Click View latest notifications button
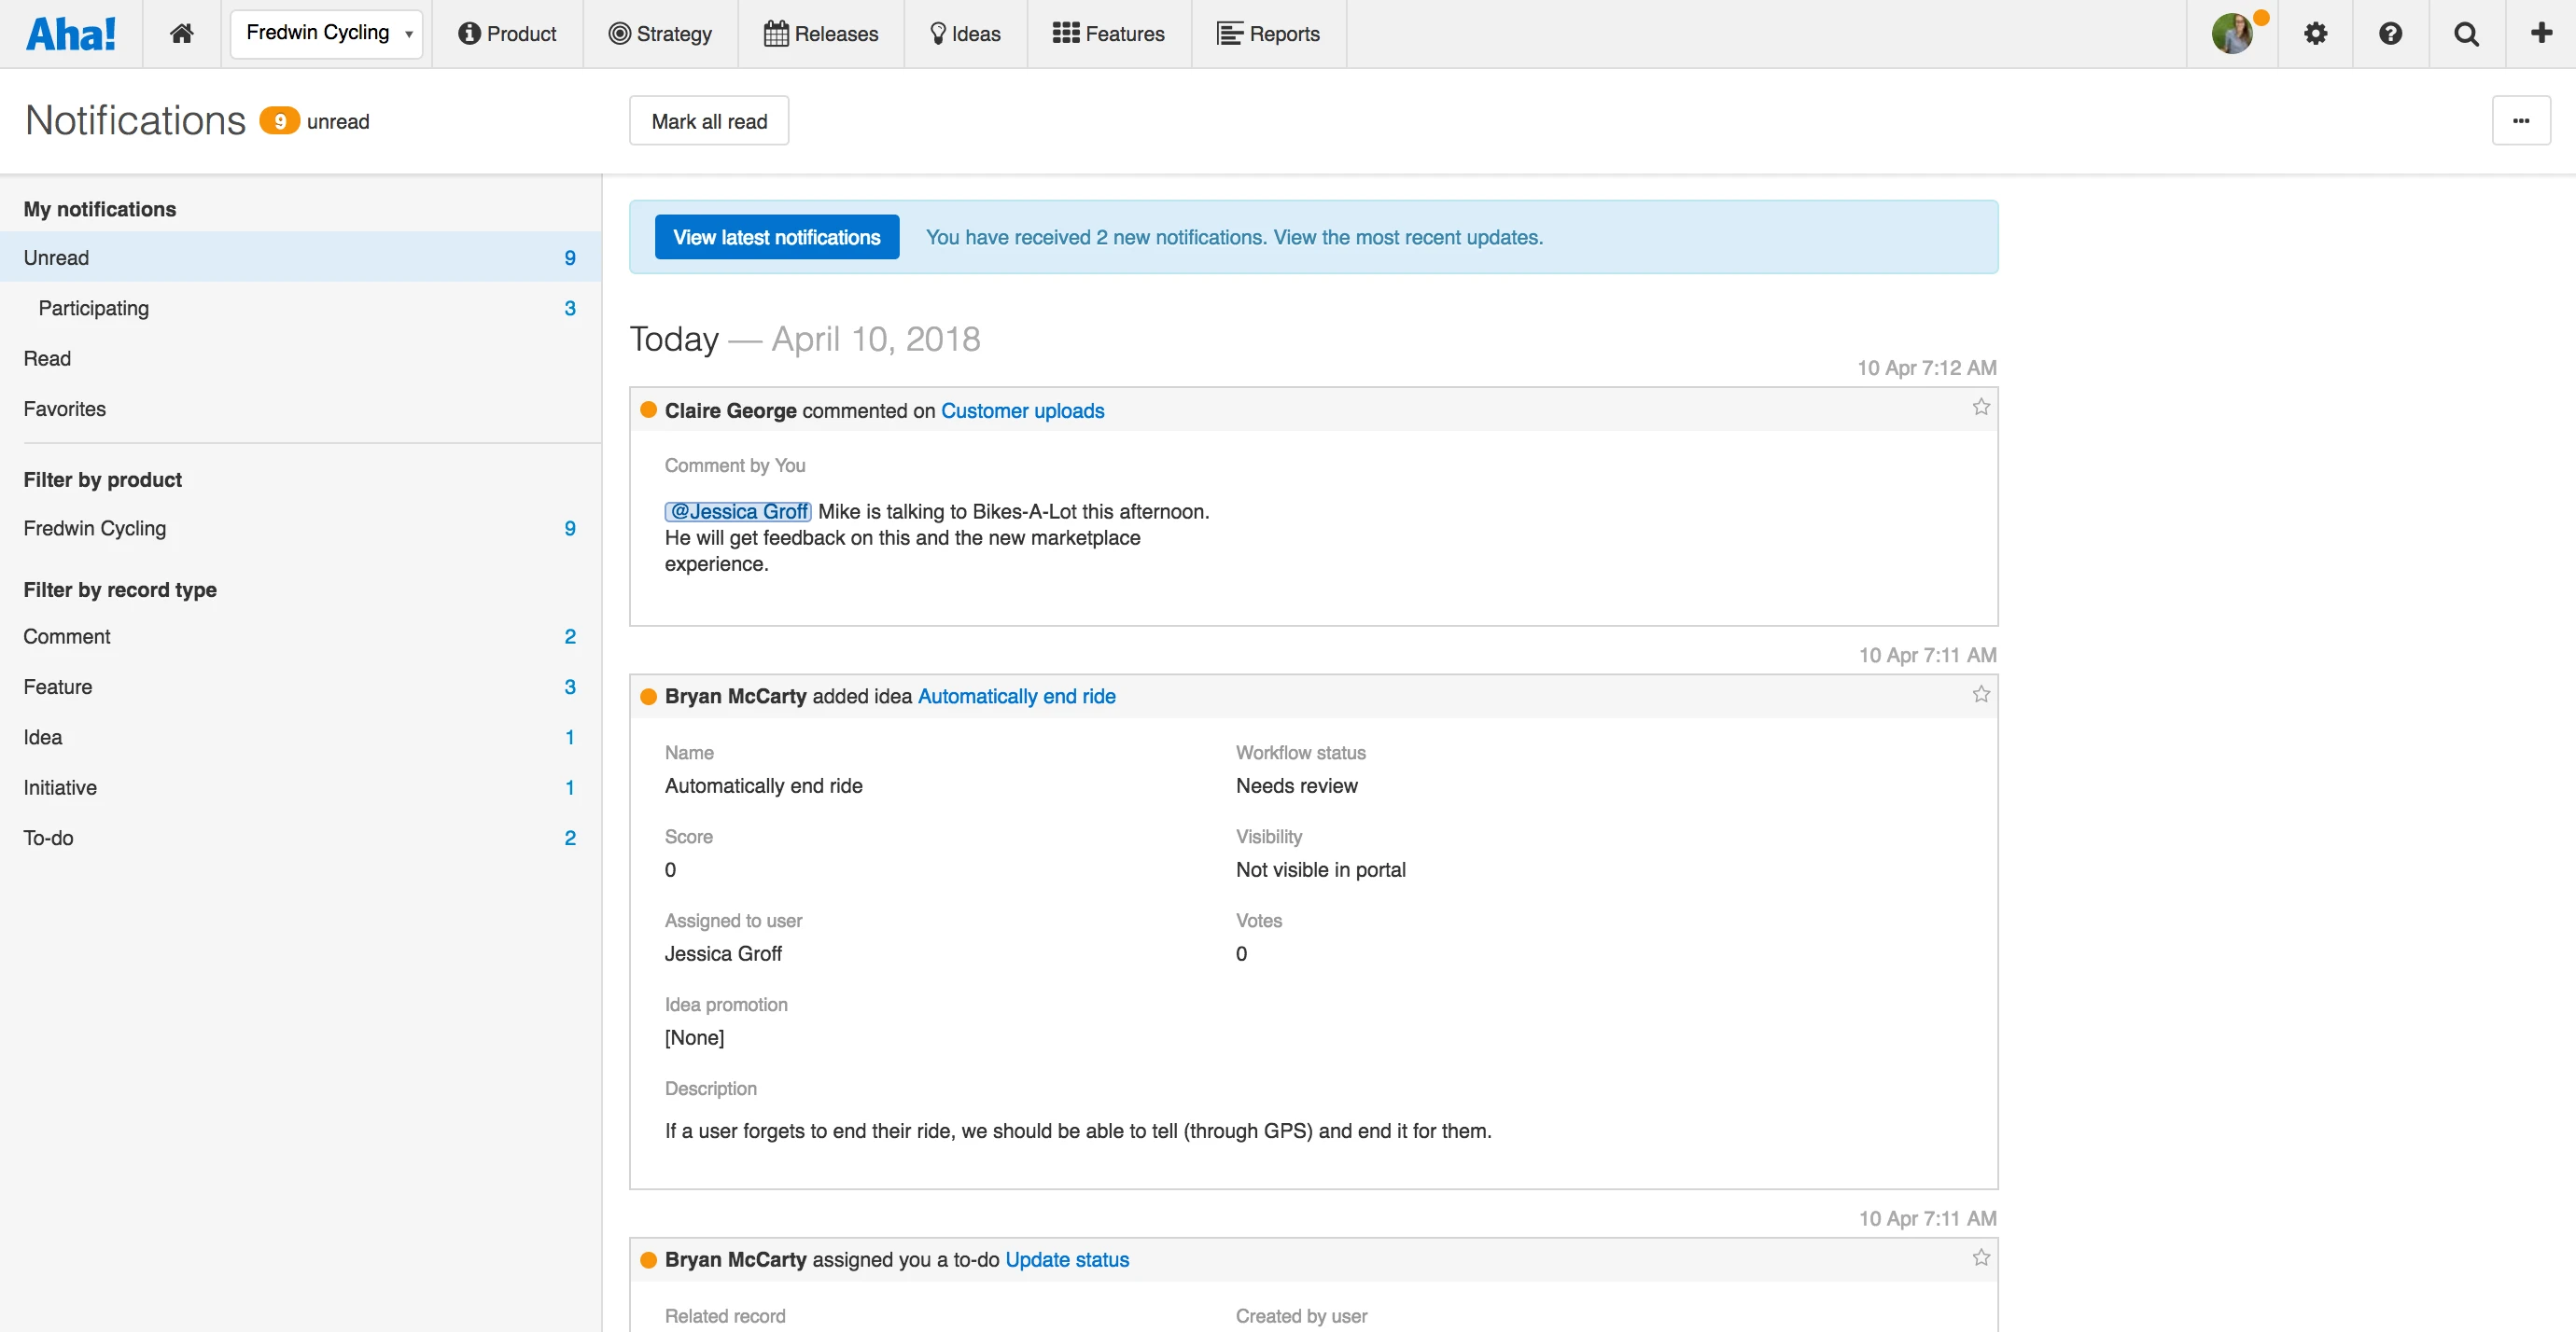This screenshot has height=1332, width=2576. [x=776, y=237]
